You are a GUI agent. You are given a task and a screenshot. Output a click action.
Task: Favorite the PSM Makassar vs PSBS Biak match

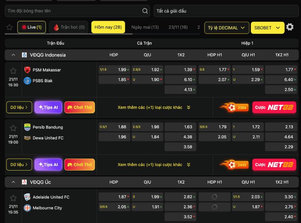(13, 71)
